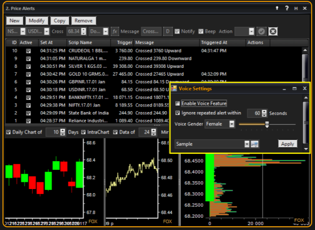
Task: Click the Remove button
Action: (x=84, y=20)
